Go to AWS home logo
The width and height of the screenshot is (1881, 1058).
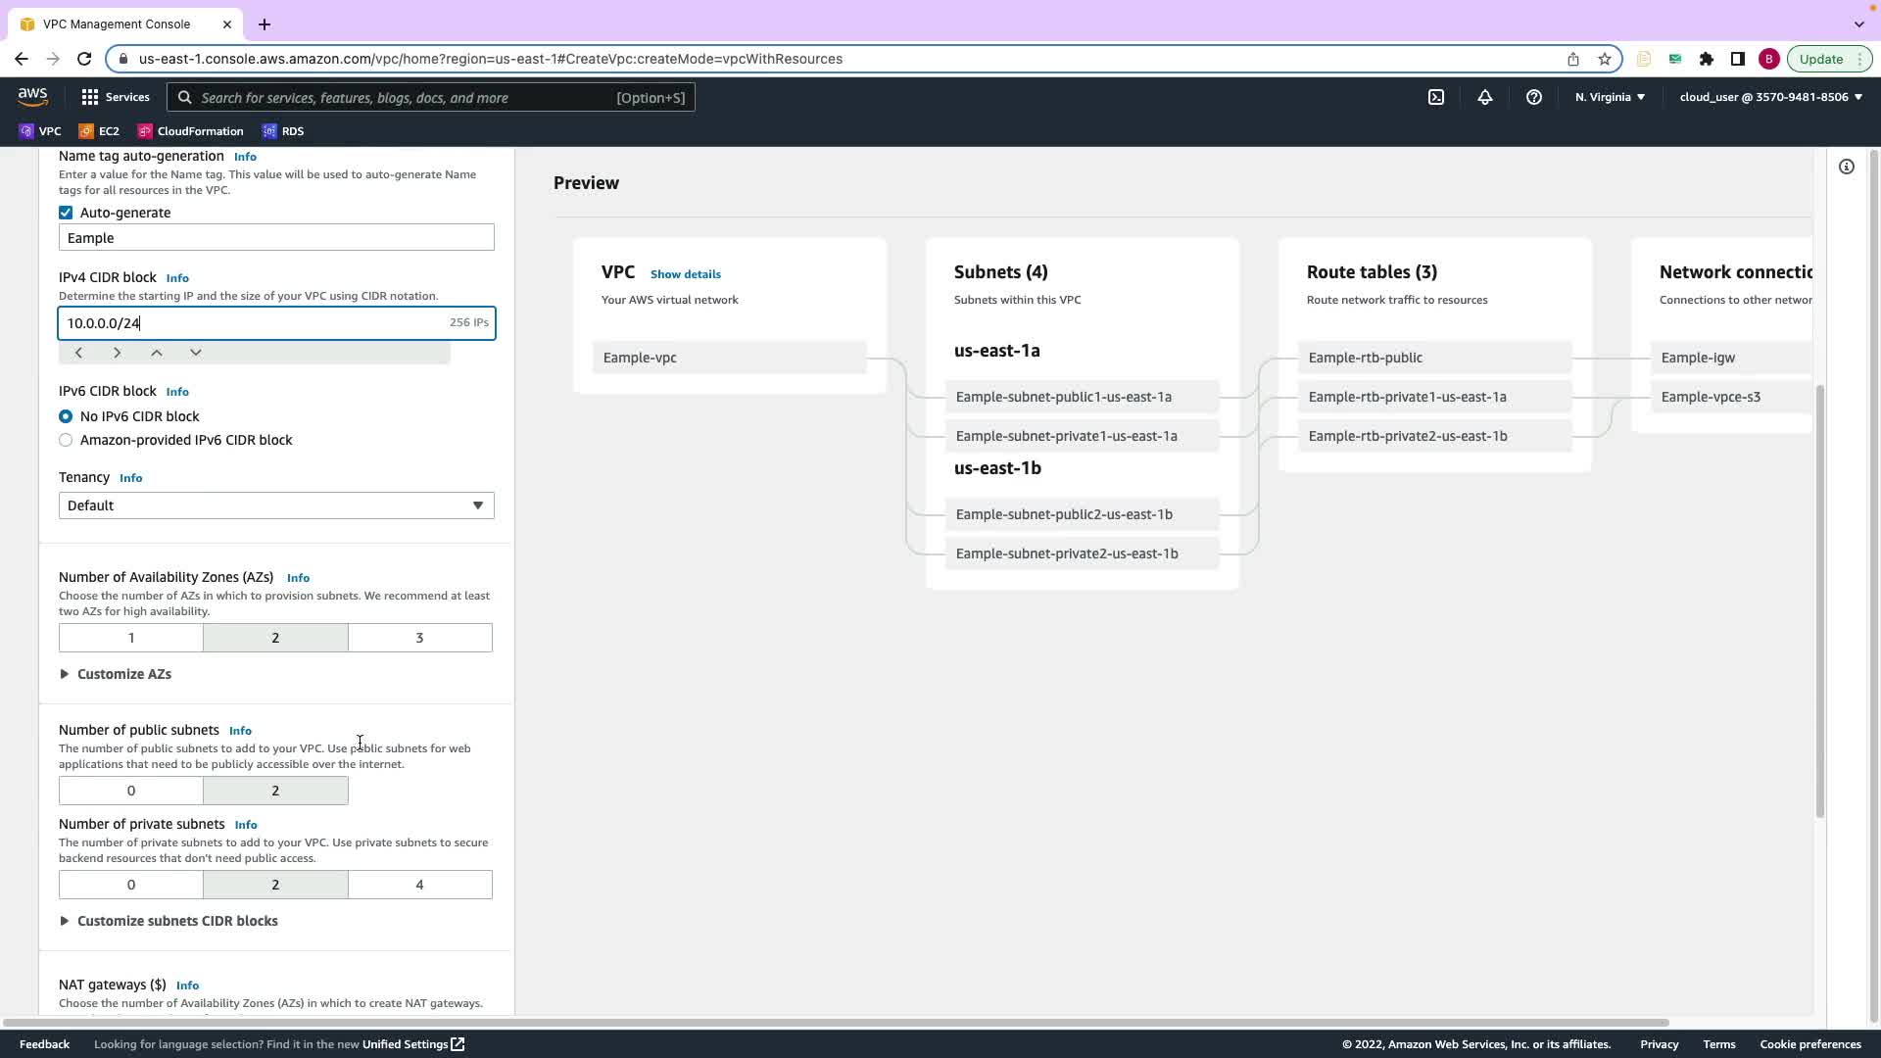tap(32, 97)
